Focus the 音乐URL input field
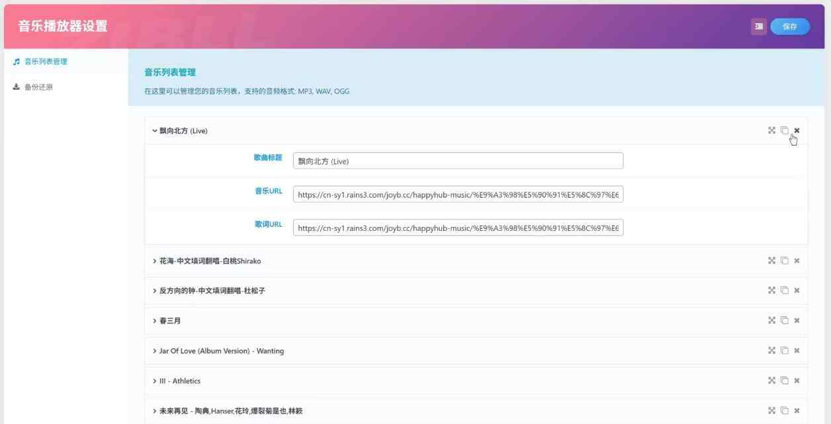This screenshot has width=831, height=424. [x=458, y=195]
